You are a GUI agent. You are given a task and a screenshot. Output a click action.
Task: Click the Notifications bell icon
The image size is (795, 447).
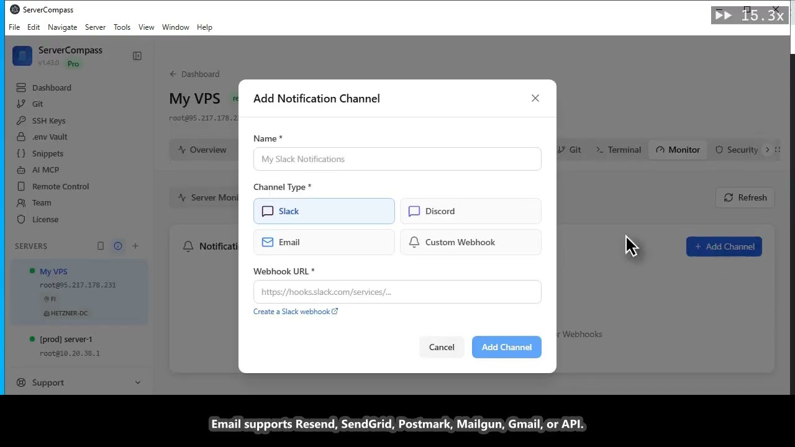coord(188,246)
